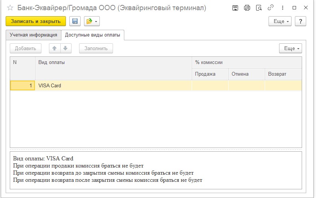
Task: Move row down with the down arrow
Action: [65, 48]
